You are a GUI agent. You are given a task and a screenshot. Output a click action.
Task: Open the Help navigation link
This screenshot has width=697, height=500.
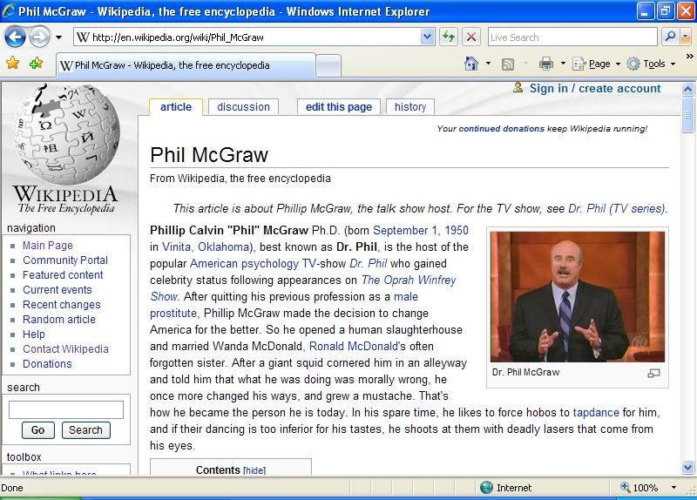[34, 334]
